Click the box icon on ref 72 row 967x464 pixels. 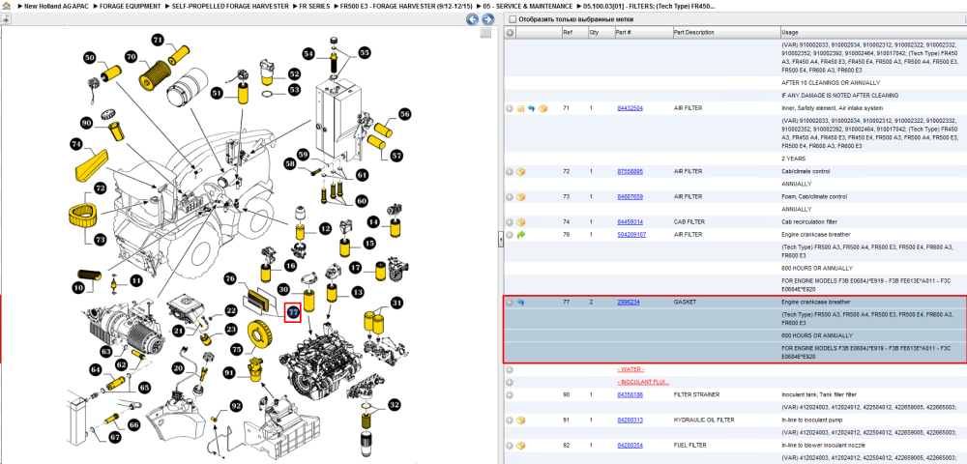[520, 172]
